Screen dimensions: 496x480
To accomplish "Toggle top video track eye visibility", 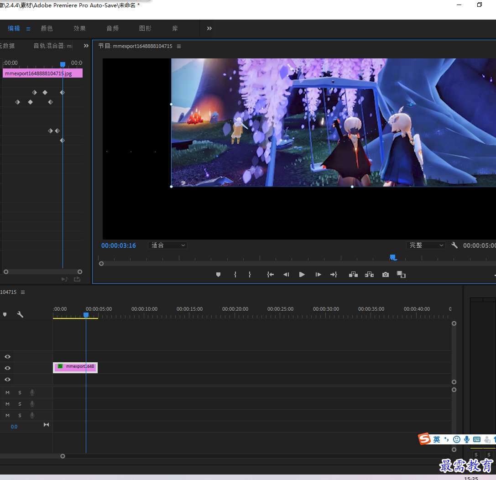I will pyautogui.click(x=8, y=357).
